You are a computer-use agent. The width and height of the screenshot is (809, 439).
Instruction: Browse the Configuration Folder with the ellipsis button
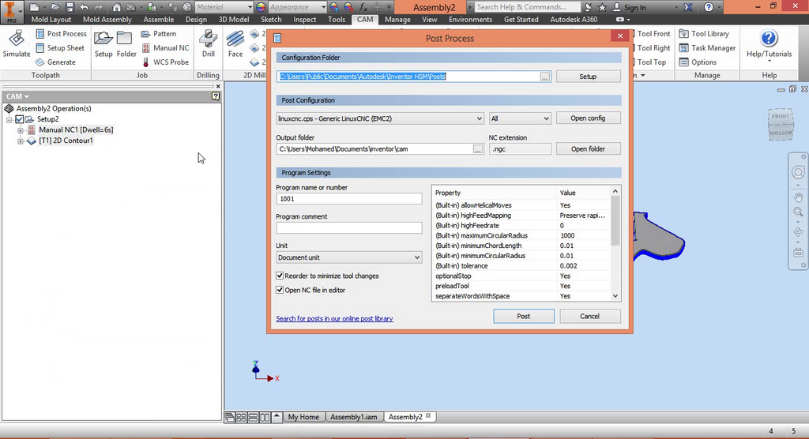click(x=545, y=77)
